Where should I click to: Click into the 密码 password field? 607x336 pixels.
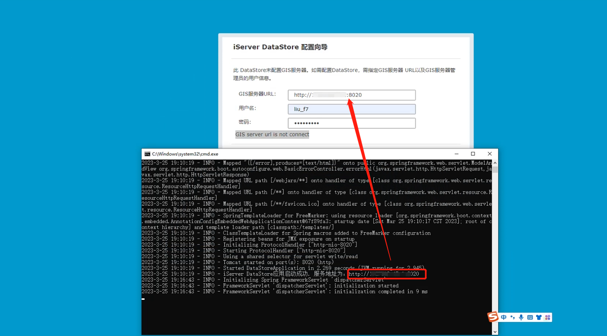point(351,123)
